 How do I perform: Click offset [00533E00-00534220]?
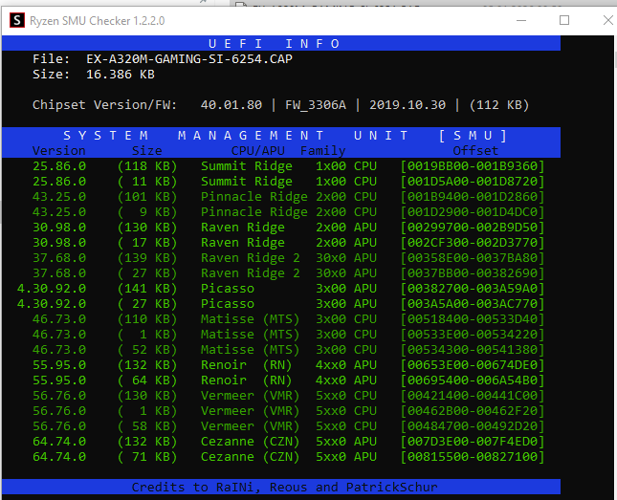click(x=473, y=335)
